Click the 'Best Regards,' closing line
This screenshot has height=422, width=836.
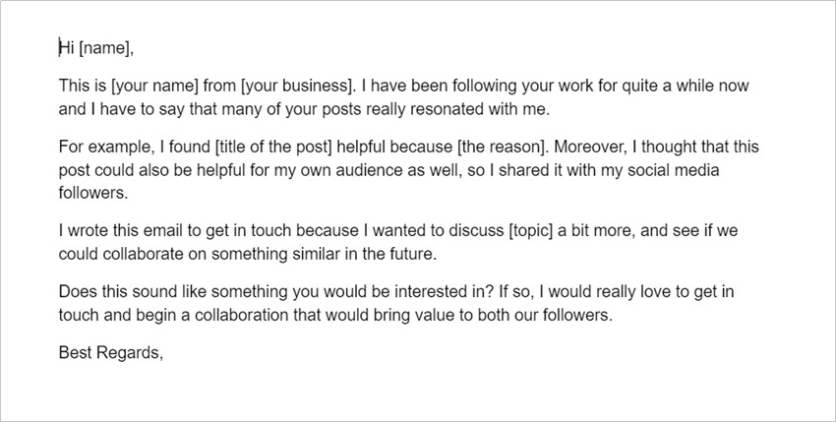pos(110,352)
